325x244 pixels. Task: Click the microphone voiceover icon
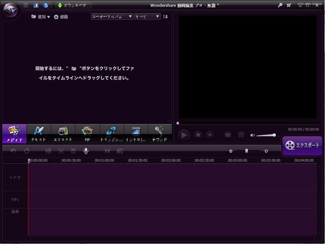pos(86,151)
